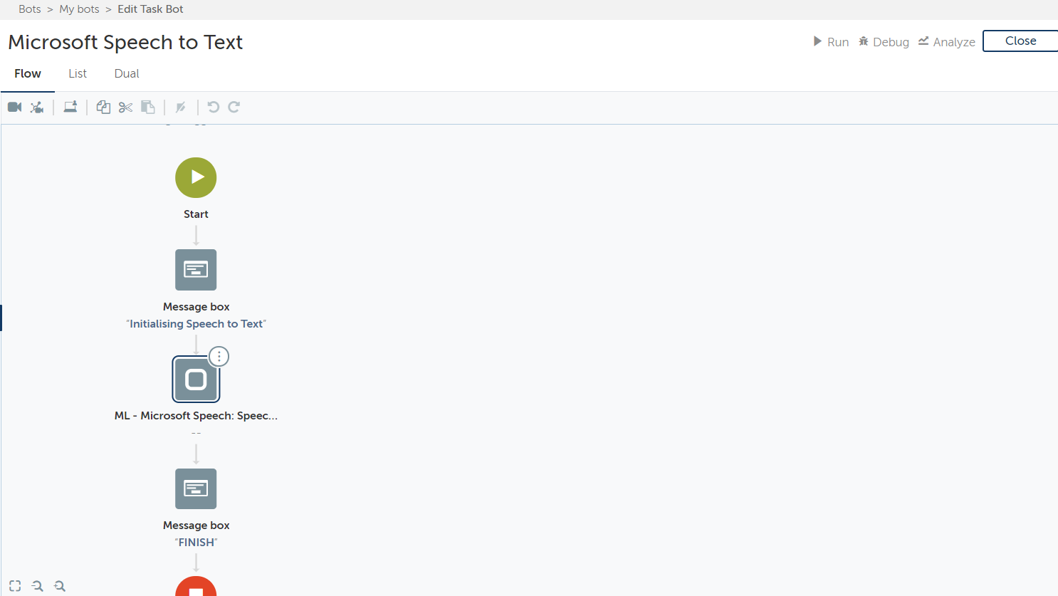Paste action using the clipboard icon
1058x596 pixels.
coord(148,107)
